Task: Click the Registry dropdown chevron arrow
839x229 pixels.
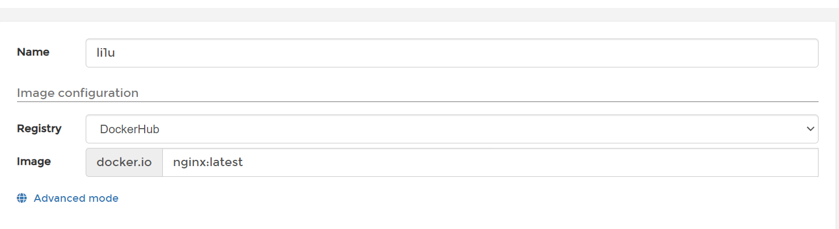Action: pos(810,129)
